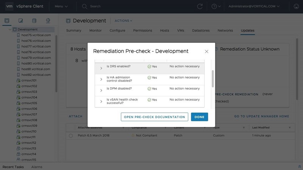The width and height of the screenshot is (303, 170).
Task: Close the Remediation Pre-check dialog
Action: pos(206,51)
